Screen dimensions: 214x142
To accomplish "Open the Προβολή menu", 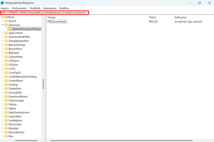I will click(35, 8).
